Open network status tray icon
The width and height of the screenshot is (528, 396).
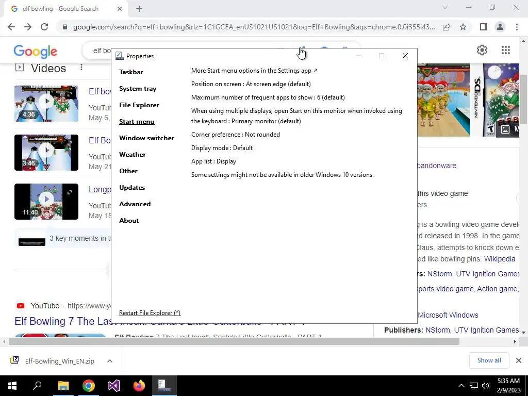point(474,386)
